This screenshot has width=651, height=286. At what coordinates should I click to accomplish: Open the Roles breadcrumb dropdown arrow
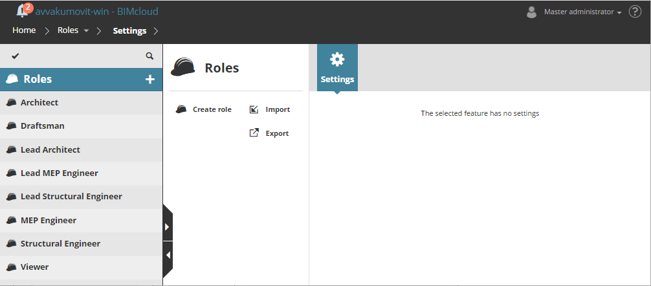tap(86, 30)
